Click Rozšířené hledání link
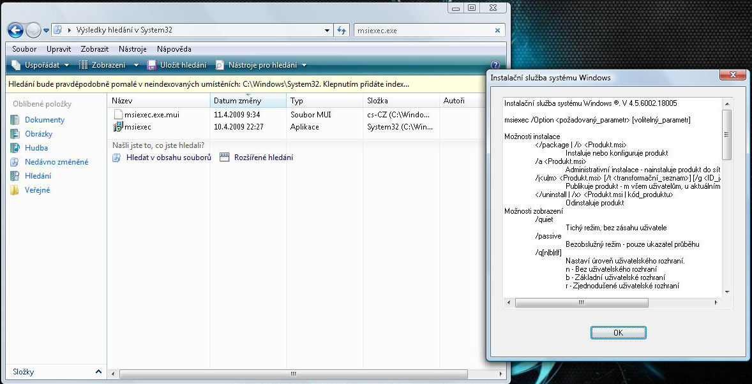 coord(263,158)
